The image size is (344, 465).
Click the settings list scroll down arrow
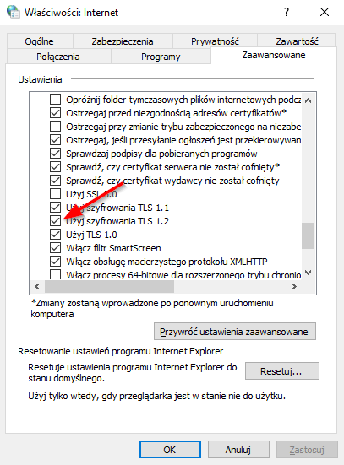308,273
